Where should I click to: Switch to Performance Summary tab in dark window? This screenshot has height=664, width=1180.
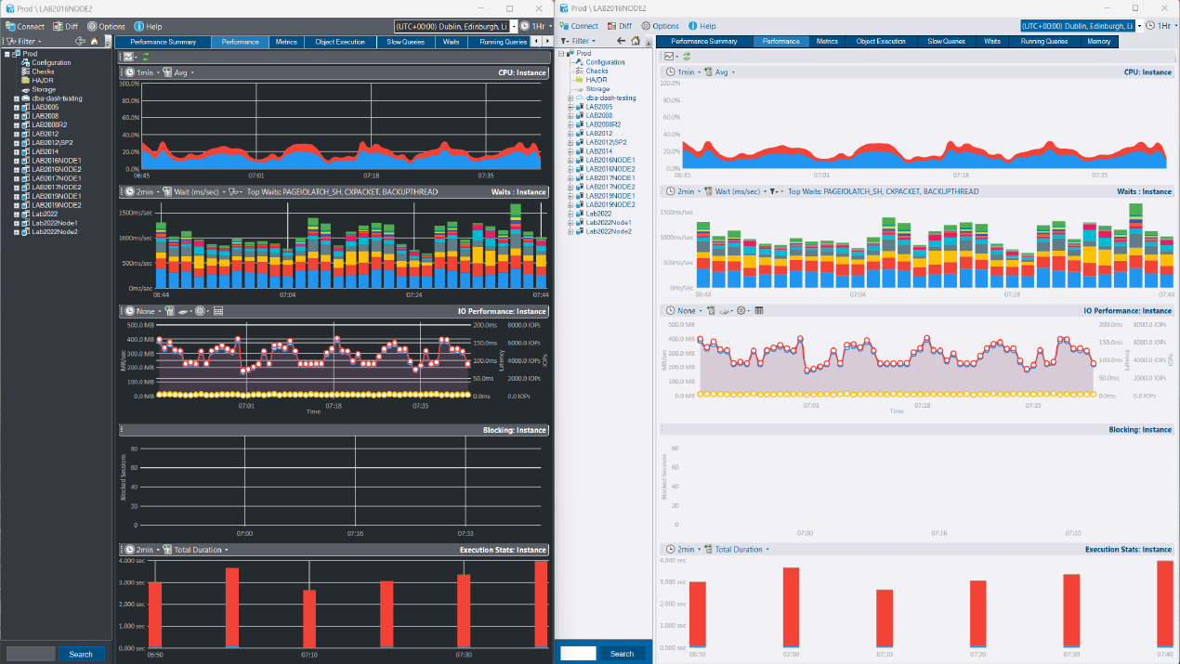tap(164, 42)
